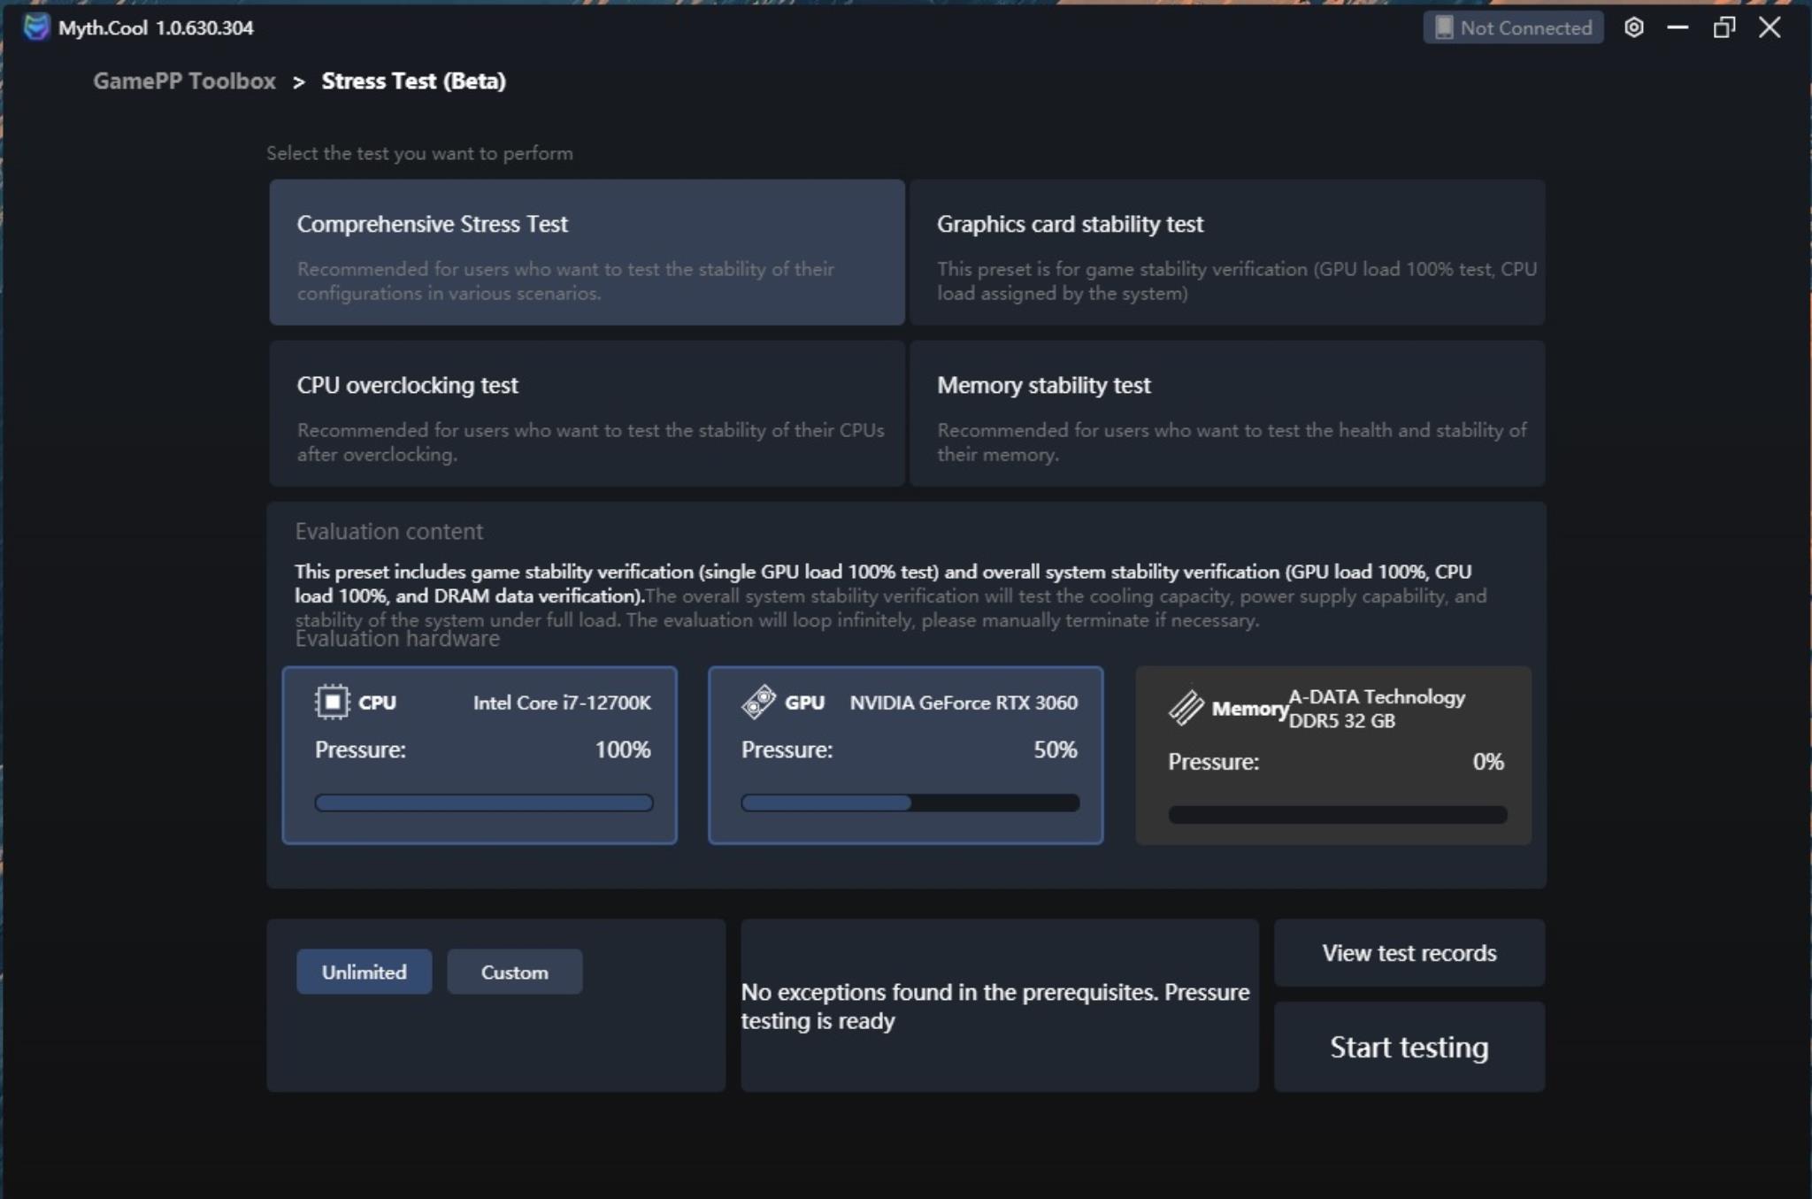
Task: Click the Evaluation content heading
Action: 389,531
